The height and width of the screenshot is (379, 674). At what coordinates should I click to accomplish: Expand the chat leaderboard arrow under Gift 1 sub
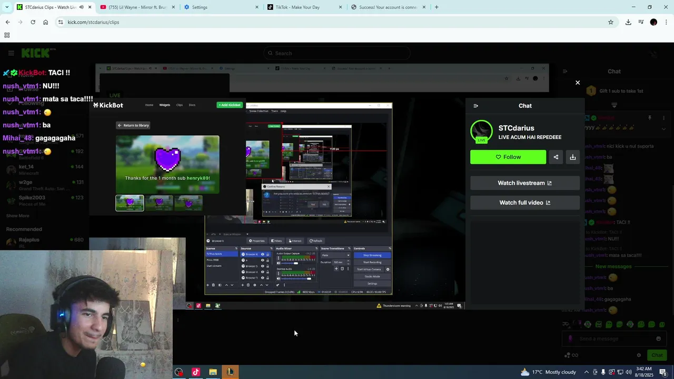tap(614, 105)
